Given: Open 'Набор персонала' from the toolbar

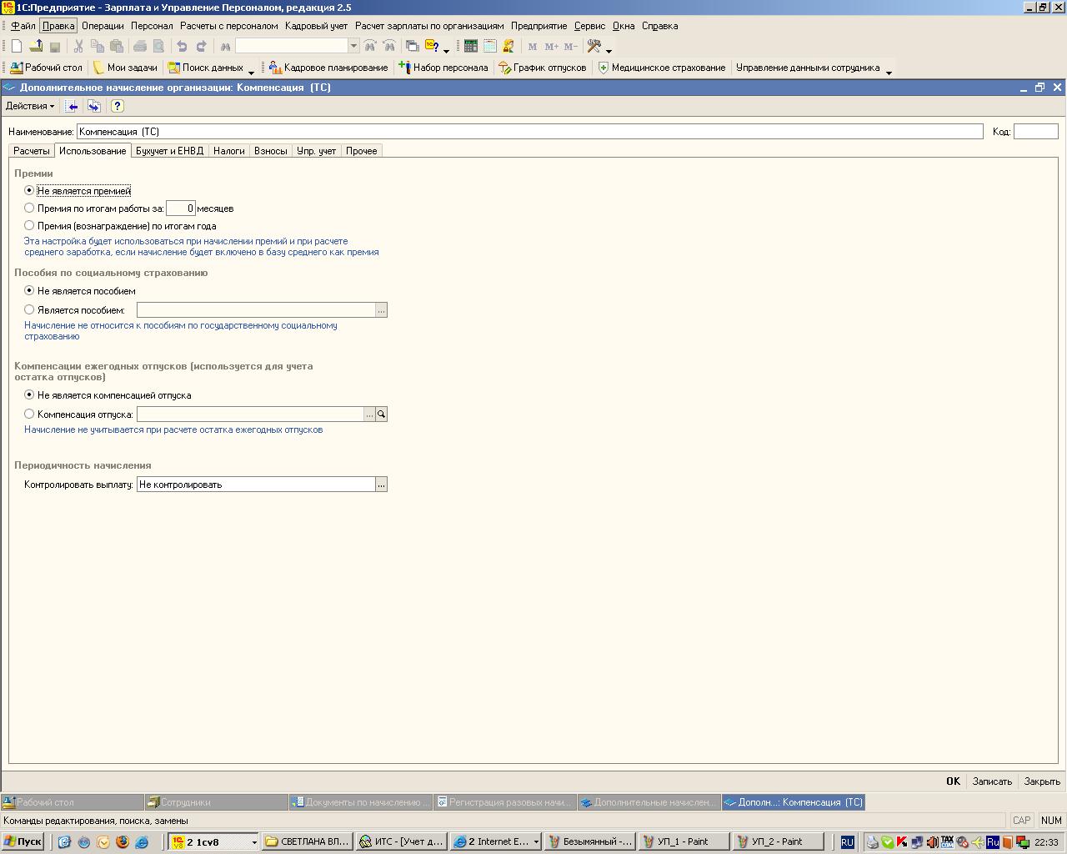Looking at the screenshot, I should [x=443, y=68].
